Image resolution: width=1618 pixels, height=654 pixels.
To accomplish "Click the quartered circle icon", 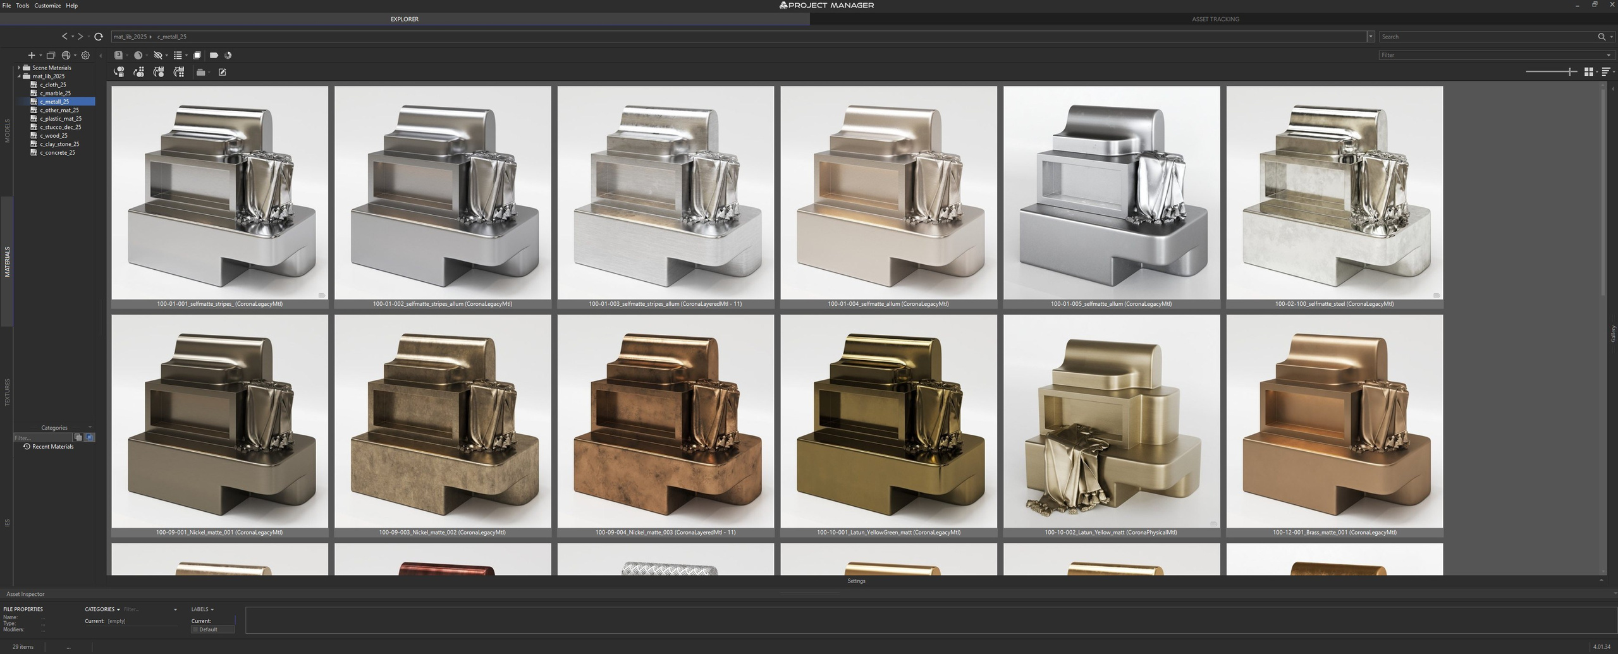I will (66, 56).
